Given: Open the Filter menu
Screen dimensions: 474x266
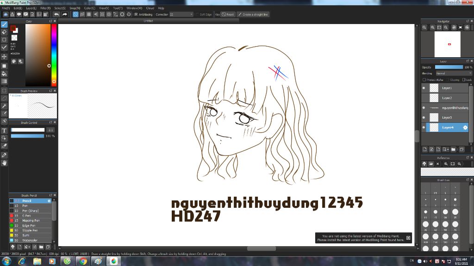Looking at the screenshot, I should (x=45, y=8).
